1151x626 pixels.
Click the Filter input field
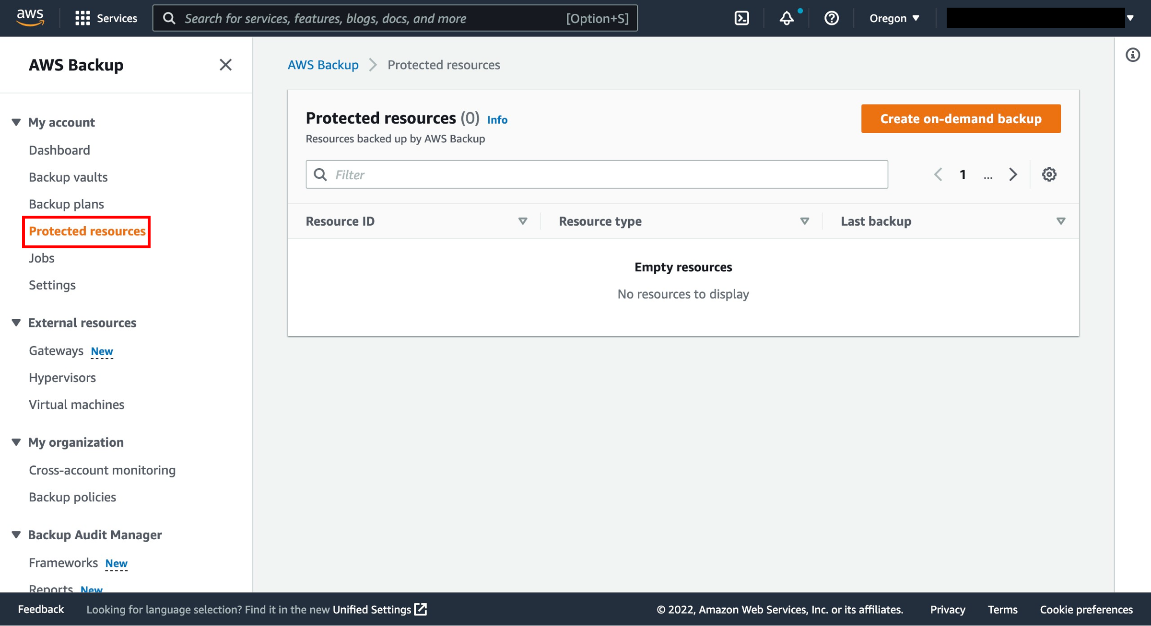pyautogui.click(x=597, y=174)
